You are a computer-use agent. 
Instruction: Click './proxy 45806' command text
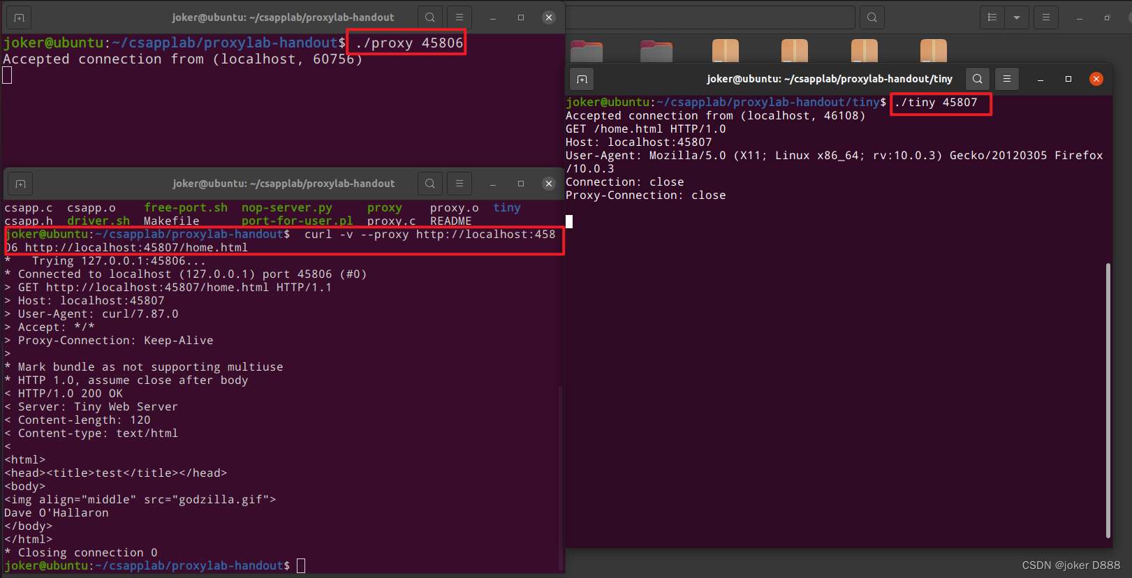(x=409, y=43)
